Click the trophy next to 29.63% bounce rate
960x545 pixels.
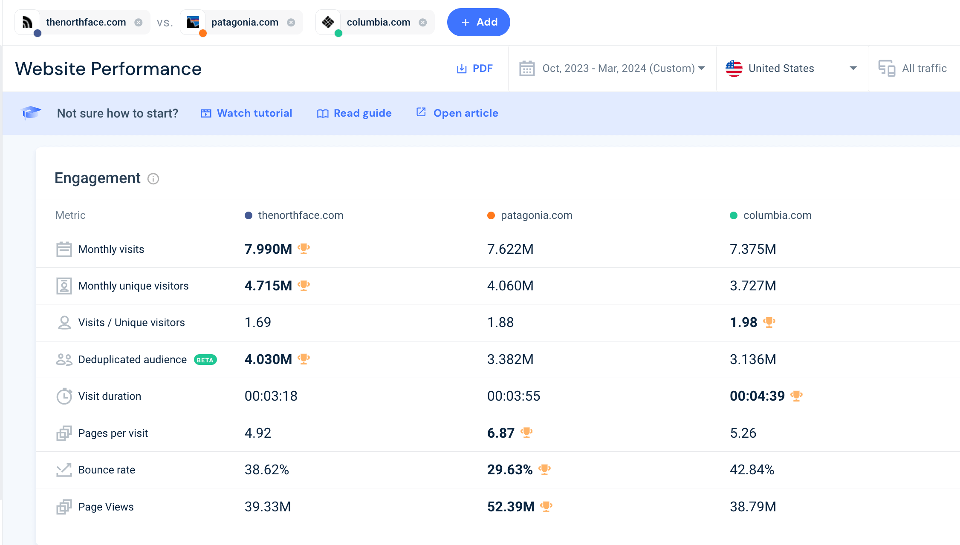[x=544, y=469]
